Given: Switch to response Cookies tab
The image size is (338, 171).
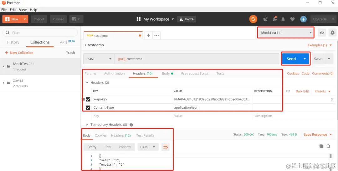Looking at the screenshot, I should pyautogui.click(x=101, y=135).
